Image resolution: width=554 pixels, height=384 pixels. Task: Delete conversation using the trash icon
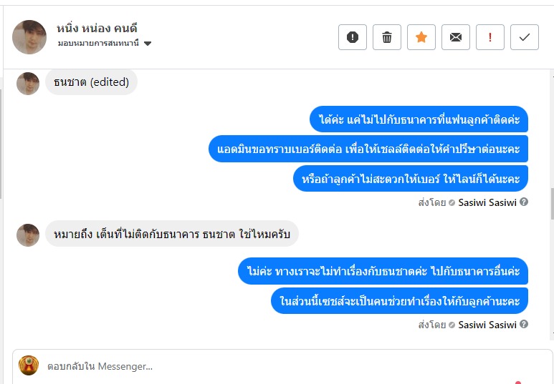[387, 37]
